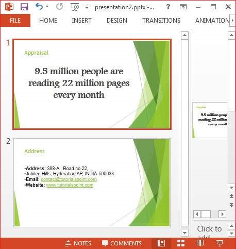
Task: Click slide editing pane scroll down arrow
Action: [231, 188]
